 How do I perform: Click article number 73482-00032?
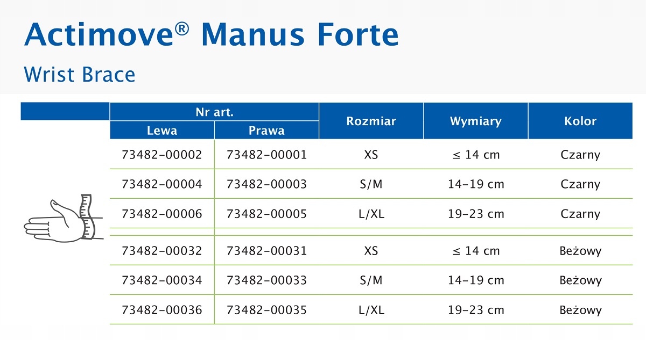pos(162,251)
